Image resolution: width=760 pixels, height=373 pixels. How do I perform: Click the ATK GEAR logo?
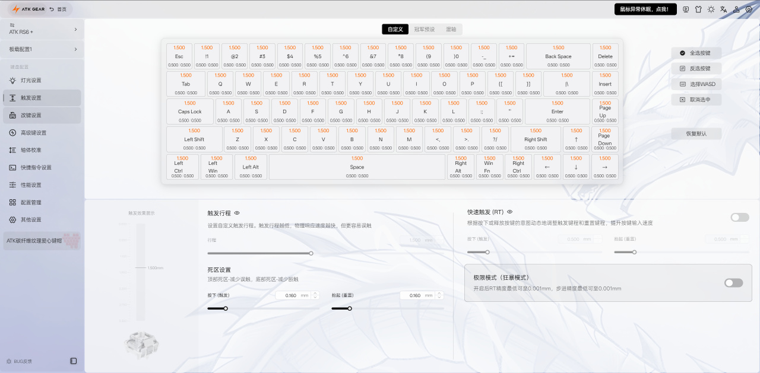click(x=28, y=9)
